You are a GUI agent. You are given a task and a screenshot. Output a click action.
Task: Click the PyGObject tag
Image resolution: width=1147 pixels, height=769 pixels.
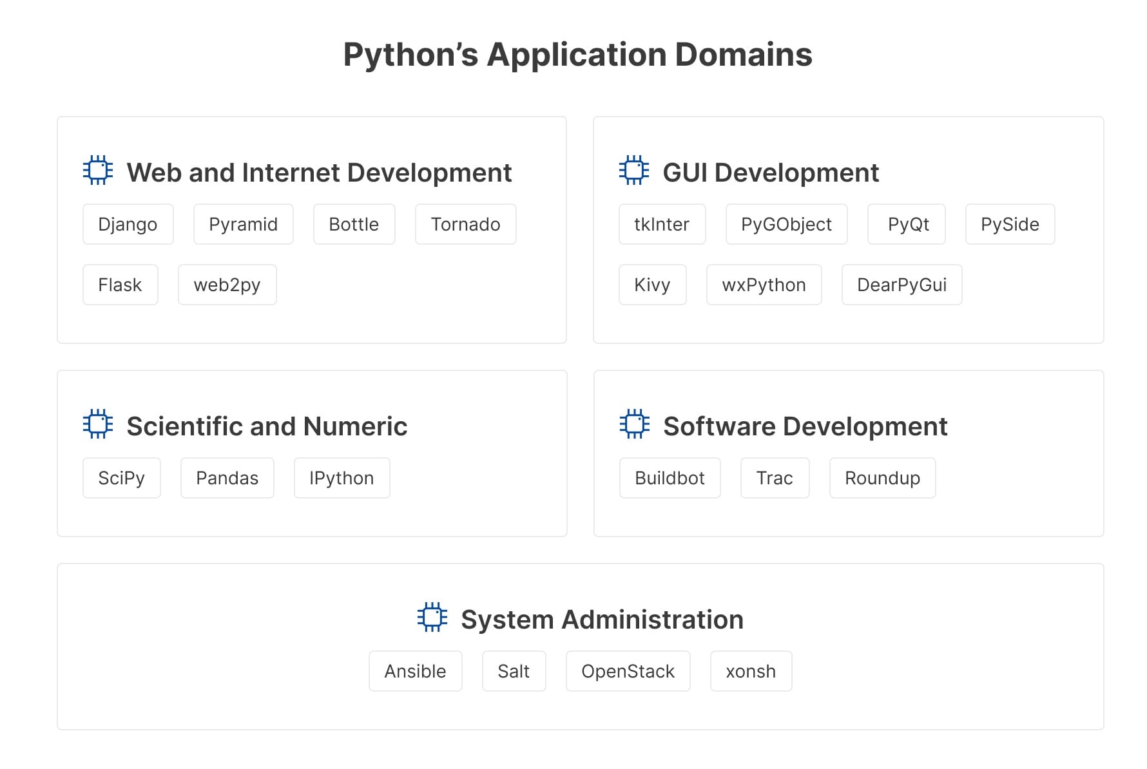(787, 224)
